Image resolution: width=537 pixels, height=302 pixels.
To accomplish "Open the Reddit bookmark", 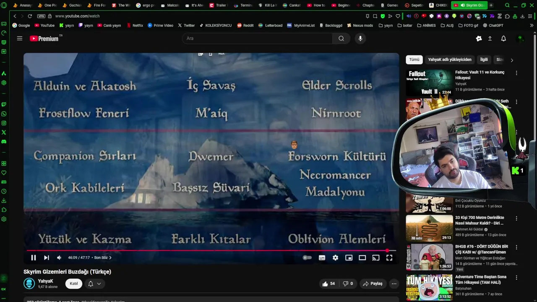I will pyautogui.click(x=245, y=25).
